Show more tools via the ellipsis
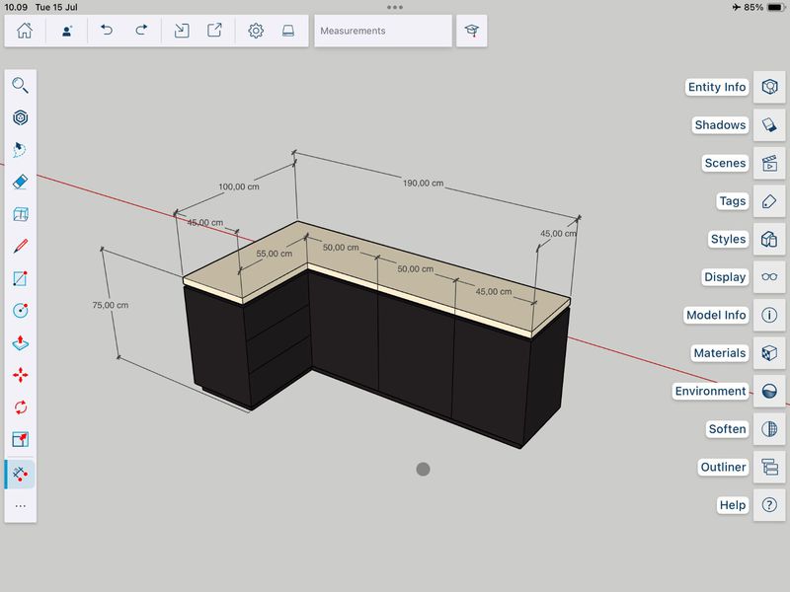 pos(20,506)
